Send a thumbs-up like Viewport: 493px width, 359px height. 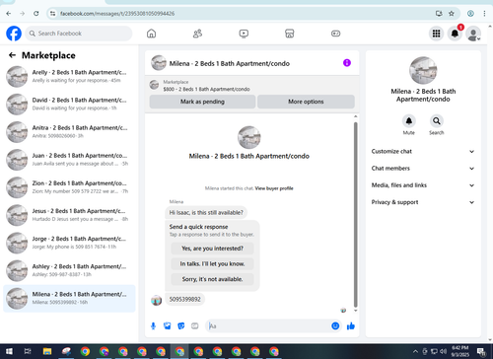[x=351, y=325]
